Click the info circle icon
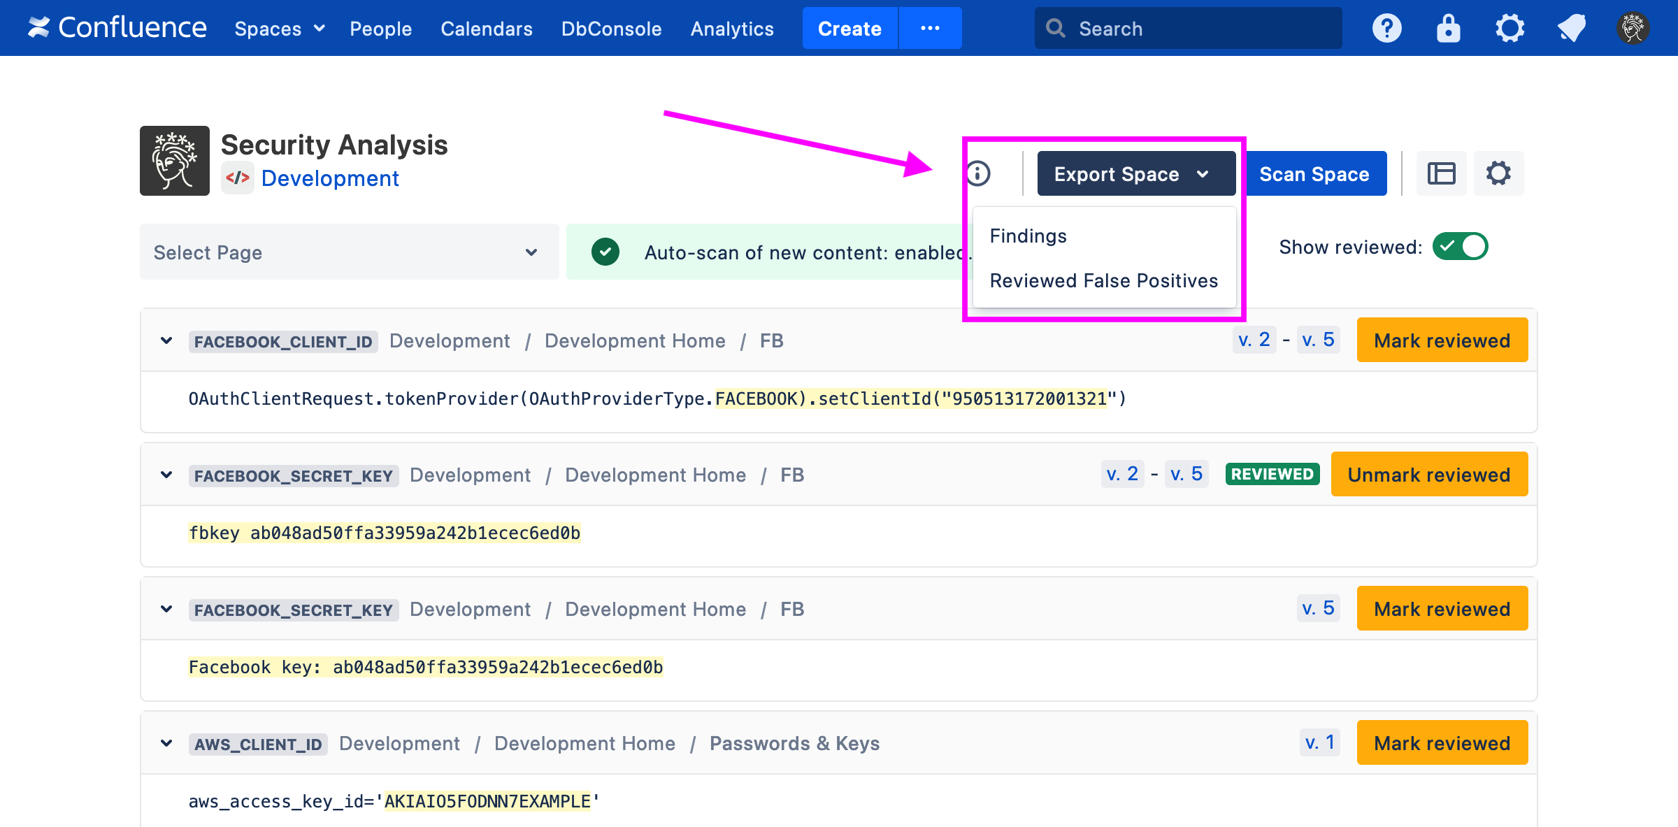The image size is (1678, 827). tap(978, 173)
